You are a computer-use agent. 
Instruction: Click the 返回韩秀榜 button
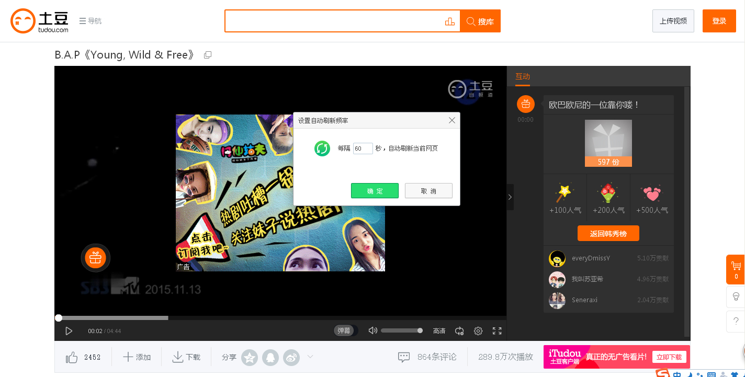tap(608, 234)
